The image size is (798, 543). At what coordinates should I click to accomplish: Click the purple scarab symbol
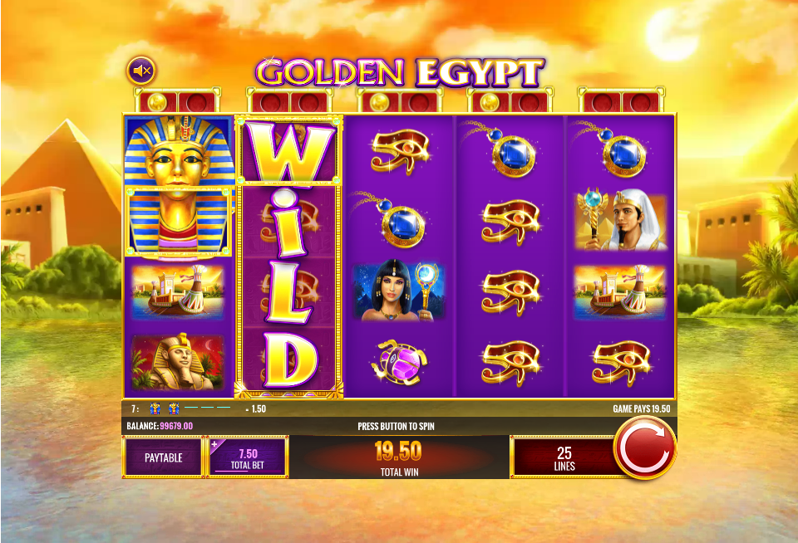[x=400, y=362]
